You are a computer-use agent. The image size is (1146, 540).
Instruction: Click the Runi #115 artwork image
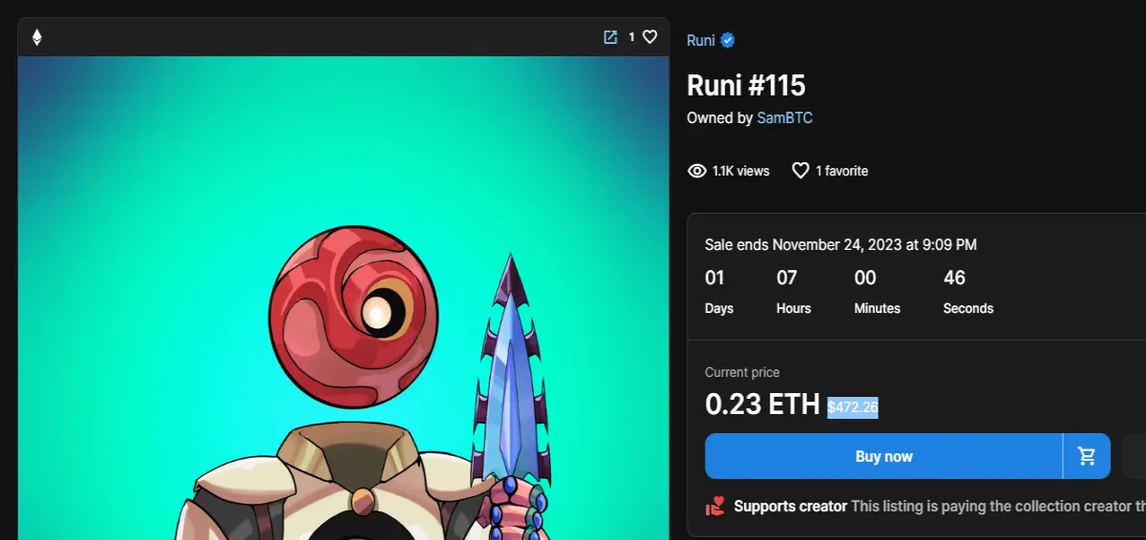click(344, 298)
